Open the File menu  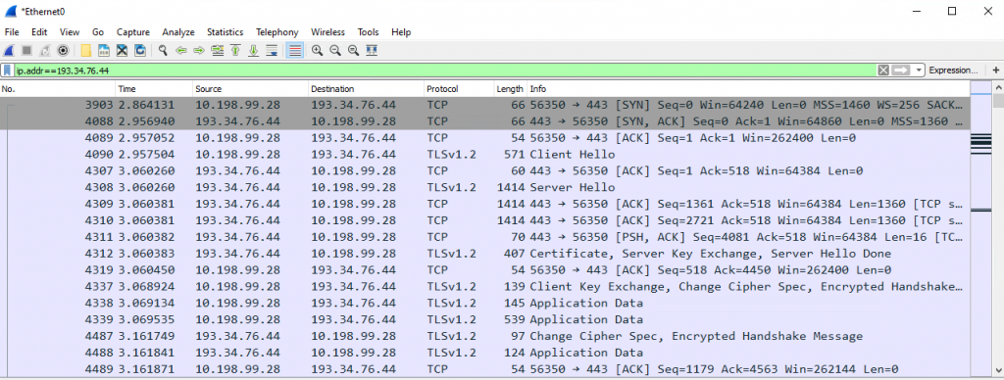point(12,32)
